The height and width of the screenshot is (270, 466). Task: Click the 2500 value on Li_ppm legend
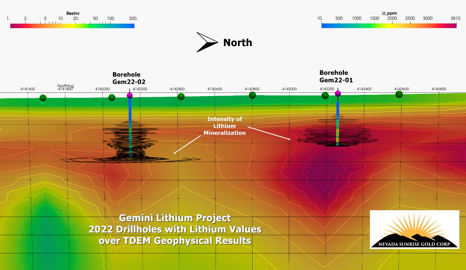pos(410,18)
